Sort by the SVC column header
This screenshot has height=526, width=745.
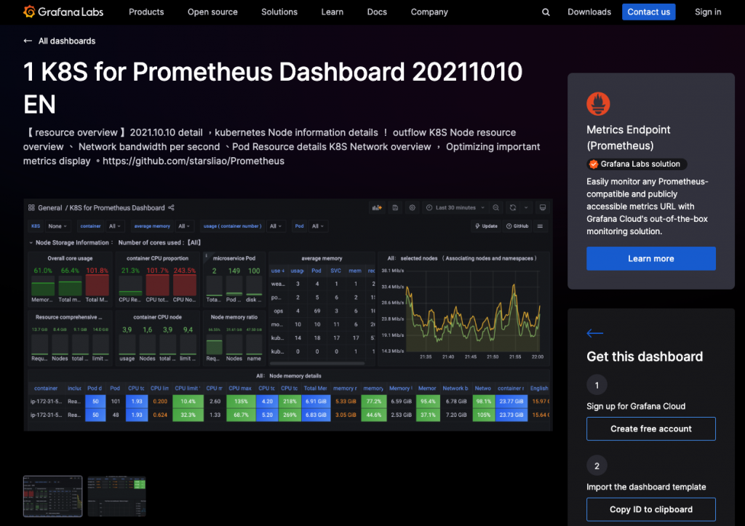click(x=335, y=271)
